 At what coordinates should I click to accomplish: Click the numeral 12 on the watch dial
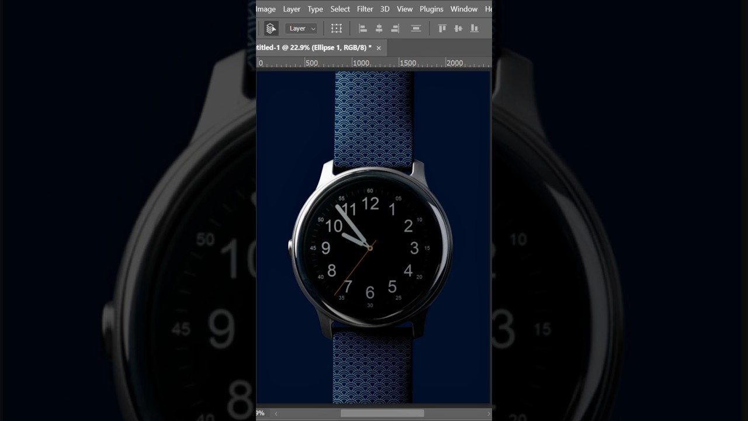pyautogui.click(x=370, y=204)
